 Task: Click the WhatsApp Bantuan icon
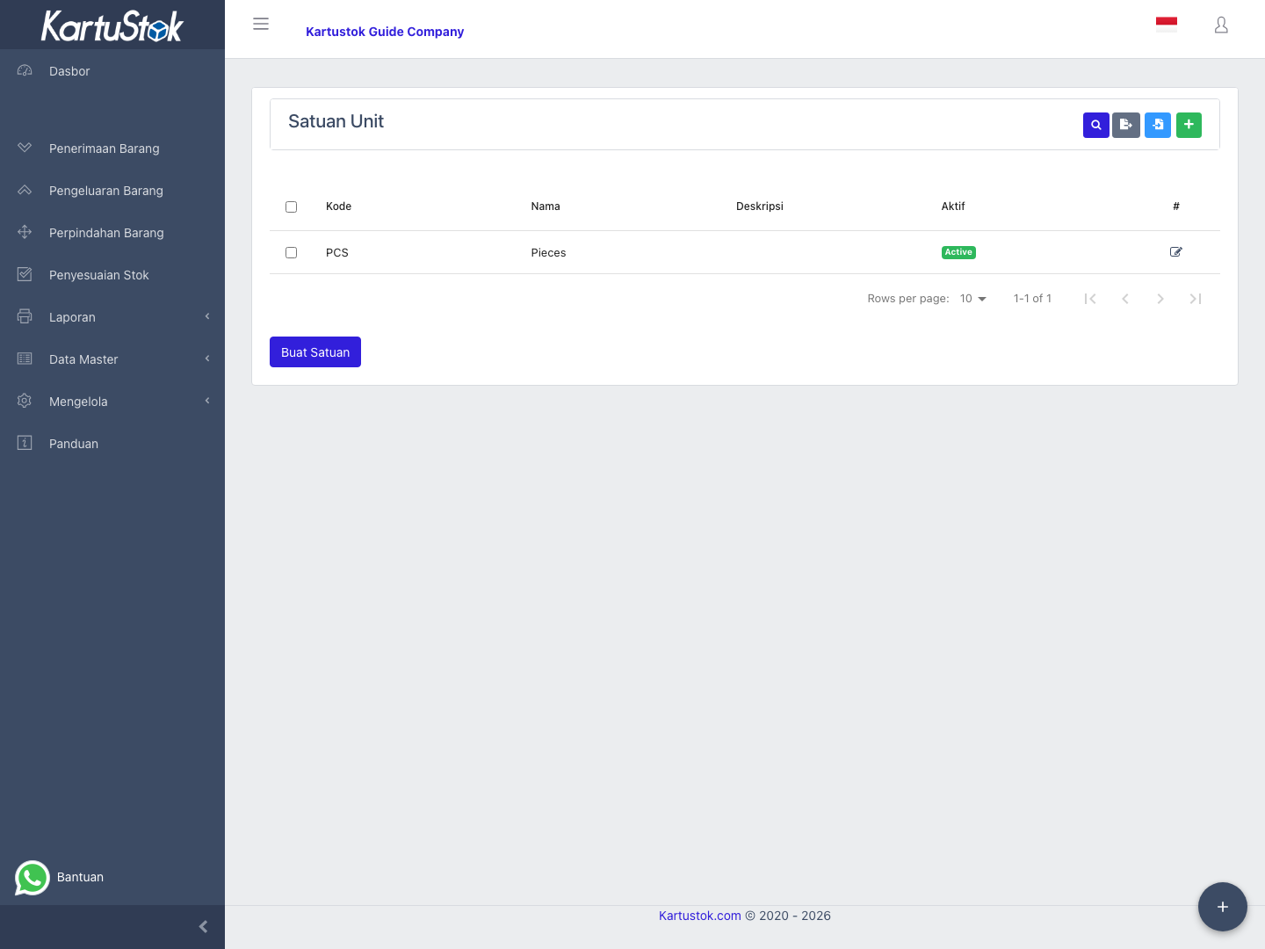pyautogui.click(x=33, y=878)
